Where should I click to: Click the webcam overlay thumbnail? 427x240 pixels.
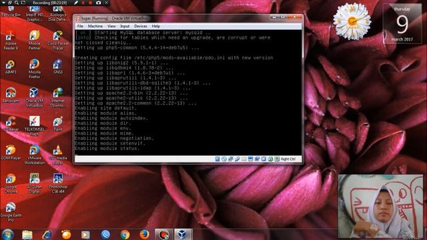380,206
